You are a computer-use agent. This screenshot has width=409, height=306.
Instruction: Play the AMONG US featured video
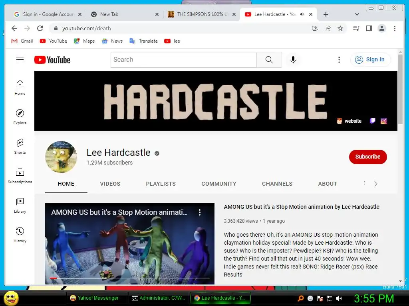[x=130, y=243]
